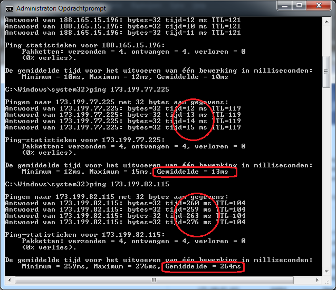The height and width of the screenshot is (290, 336).
Task: Click the reply line with tijd=14 ms
Action: pos(123,121)
